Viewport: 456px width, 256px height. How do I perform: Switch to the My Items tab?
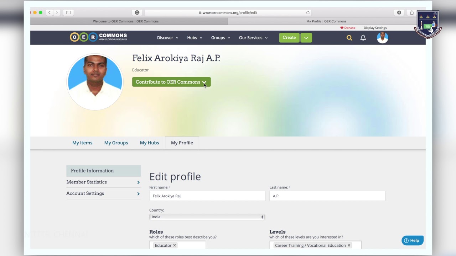coord(82,143)
